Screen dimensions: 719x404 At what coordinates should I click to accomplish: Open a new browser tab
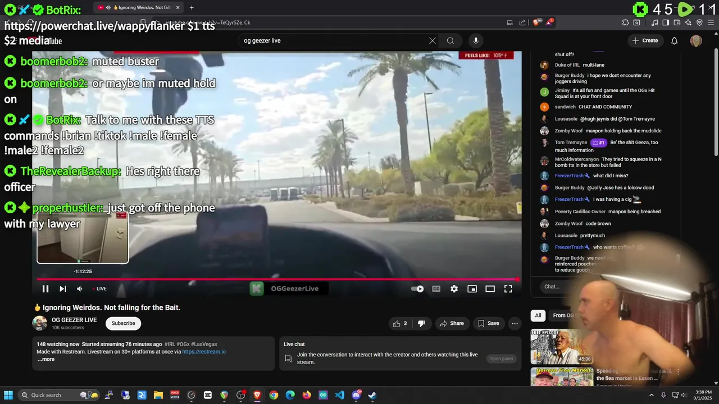[x=192, y=7]
